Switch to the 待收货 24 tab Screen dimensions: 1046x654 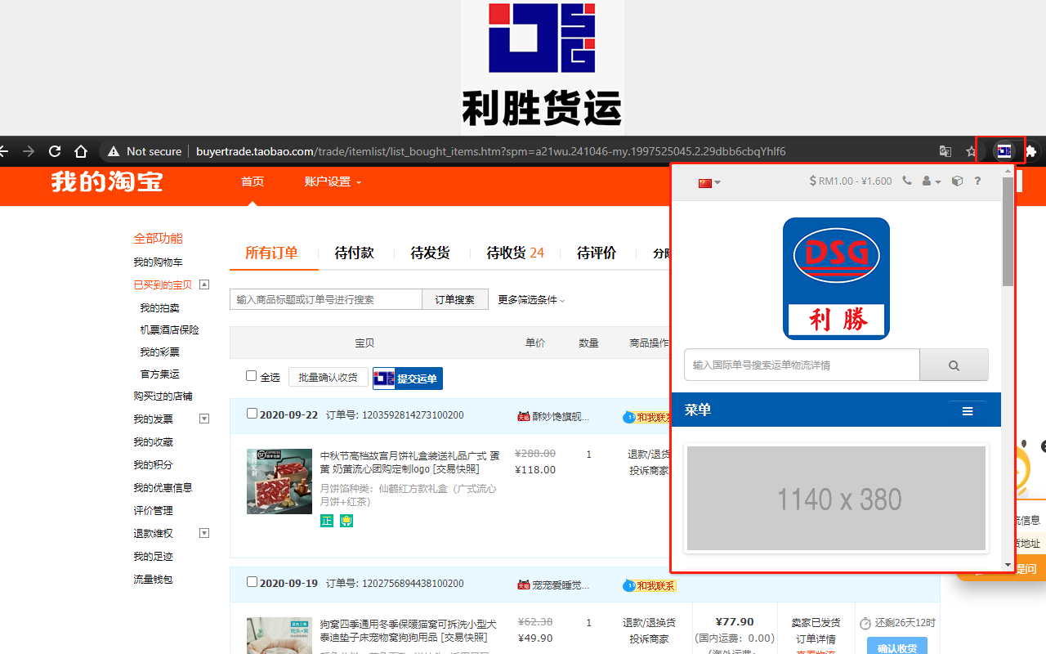515,253
